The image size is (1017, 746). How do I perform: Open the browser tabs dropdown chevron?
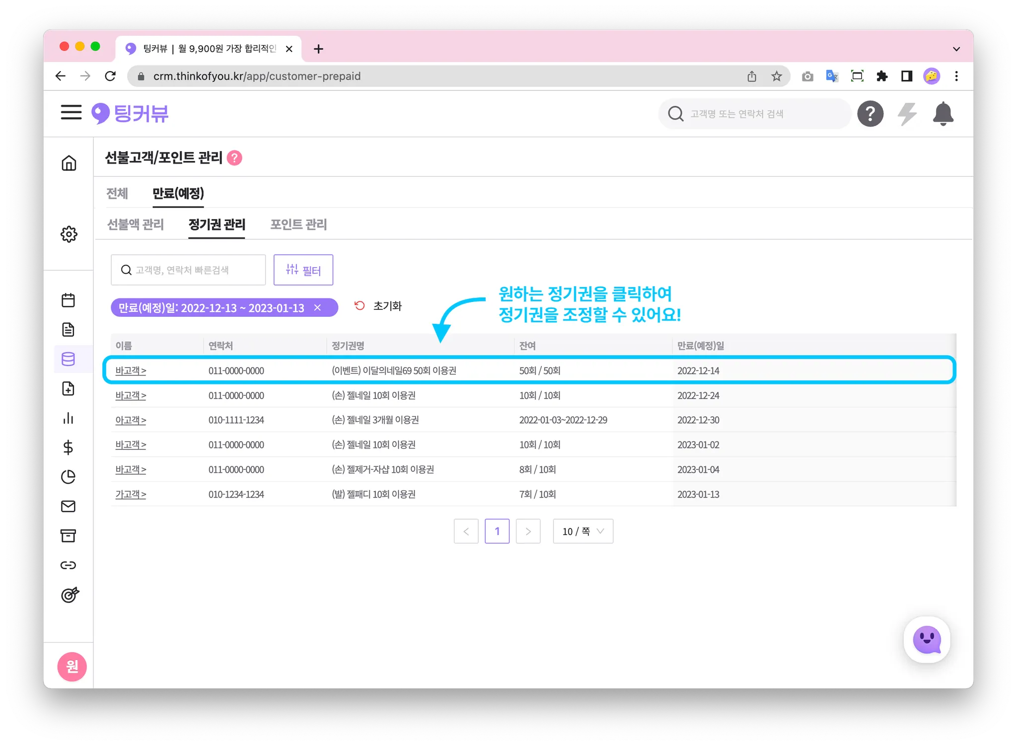[956, 49]
